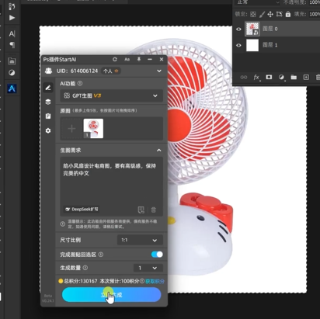
Task: Lock image pixels brush icon
Action: (x=262, y=14)
